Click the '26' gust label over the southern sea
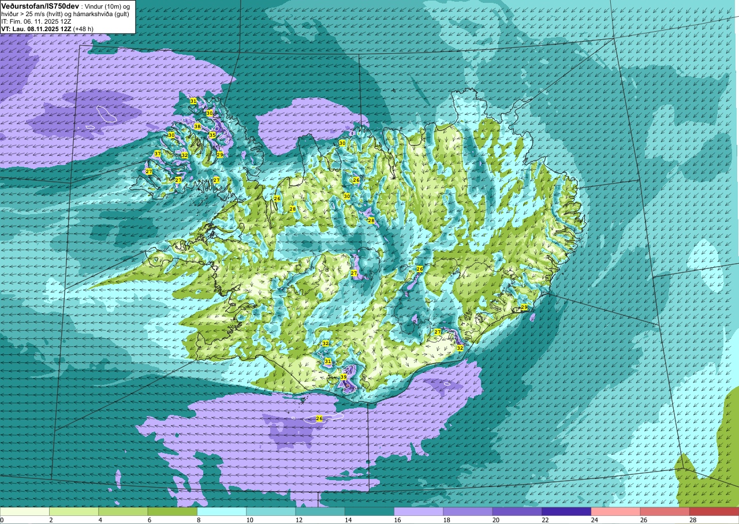The height and width of the screenshot is (524, 739). (319, 418)
